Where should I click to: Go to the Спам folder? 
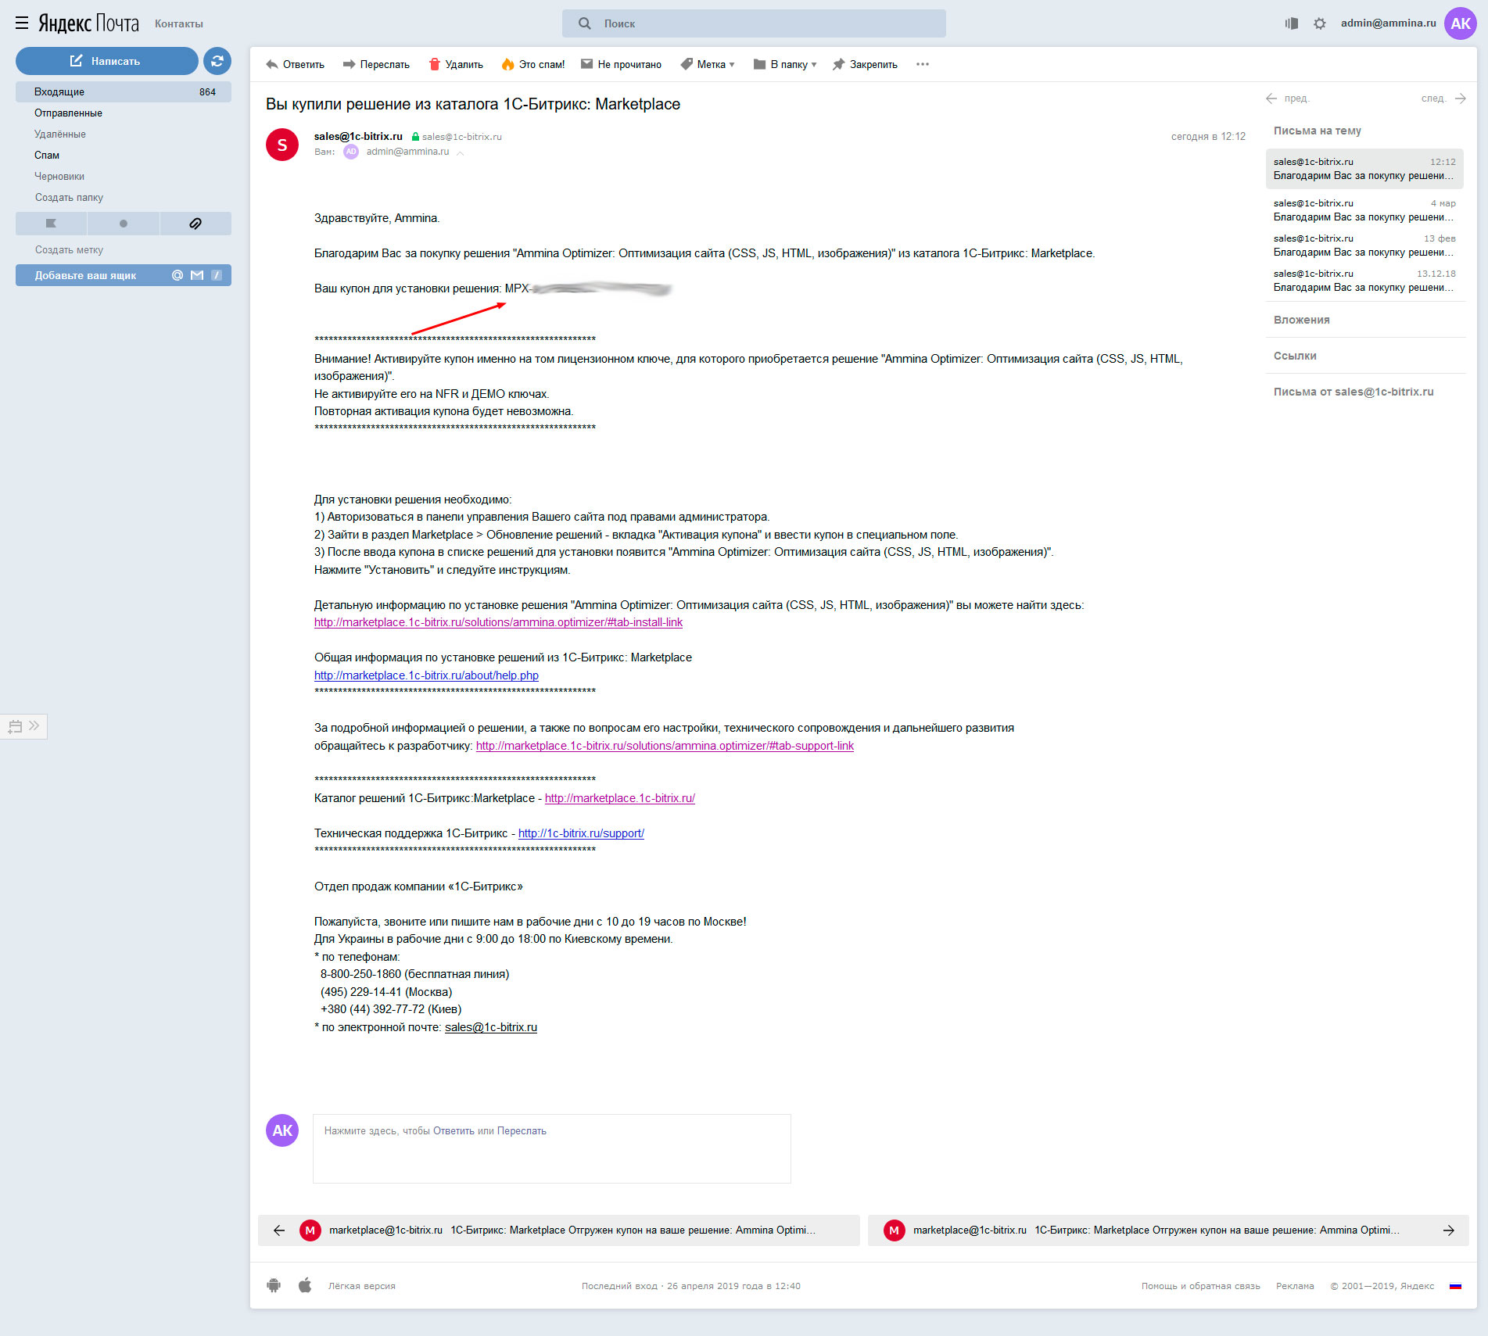(x=47, y=155)
